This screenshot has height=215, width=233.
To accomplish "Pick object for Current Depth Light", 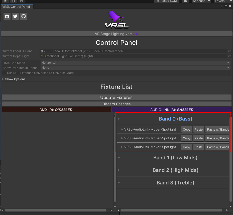I will (x=229, y=56).
